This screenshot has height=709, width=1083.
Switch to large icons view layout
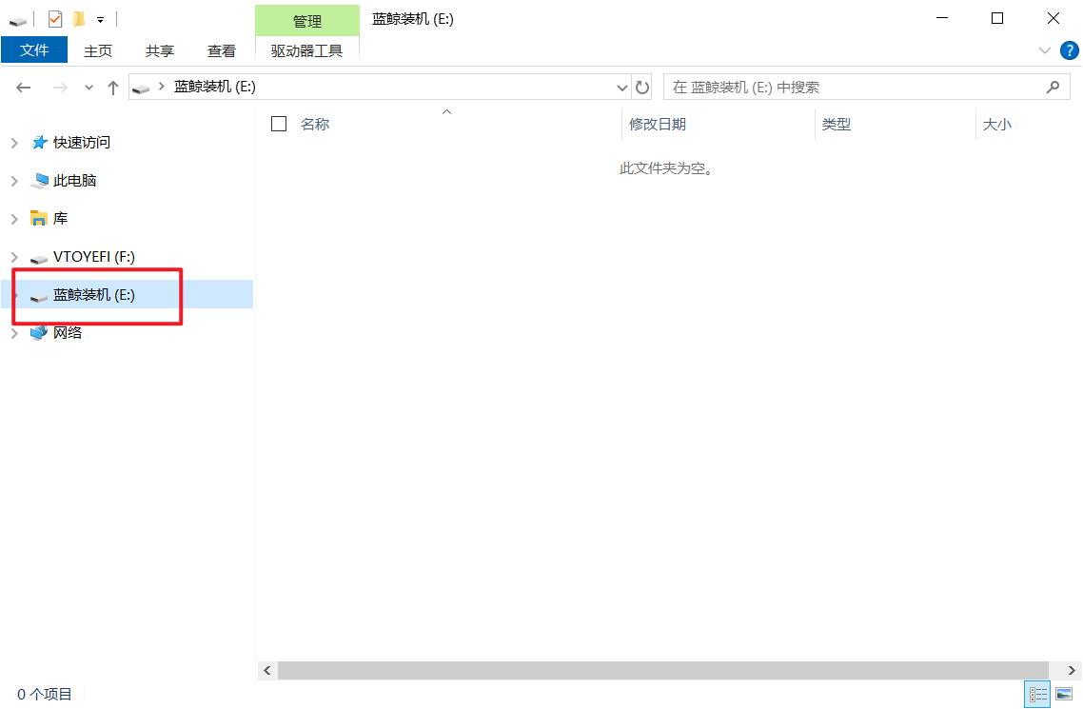click(x=1064, y=695)
